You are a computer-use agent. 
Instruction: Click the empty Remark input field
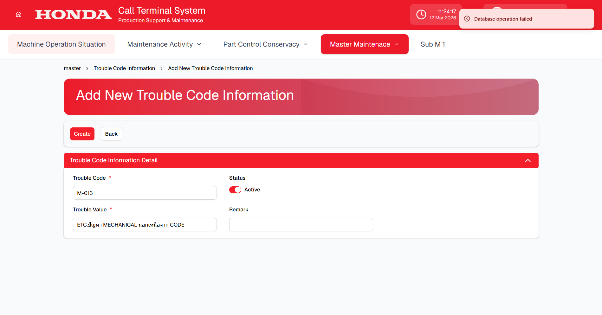point(301,225)
